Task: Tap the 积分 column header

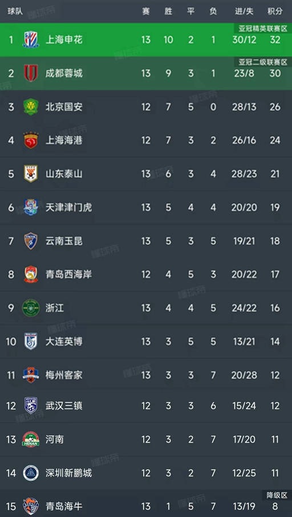Action: (x=275, y=11)
